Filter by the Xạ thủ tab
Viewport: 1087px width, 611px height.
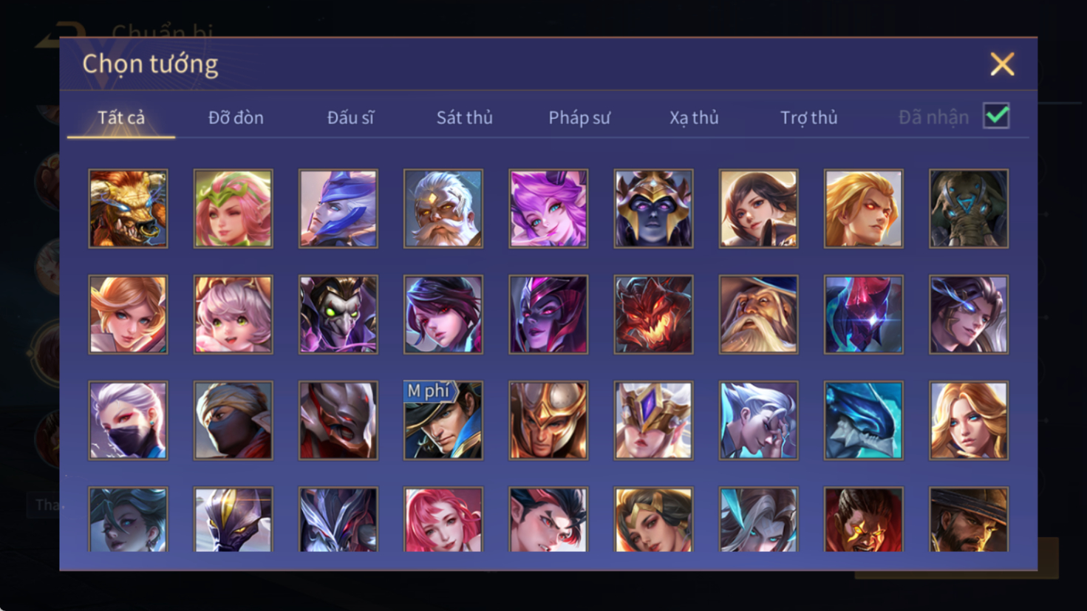(694, 117)
